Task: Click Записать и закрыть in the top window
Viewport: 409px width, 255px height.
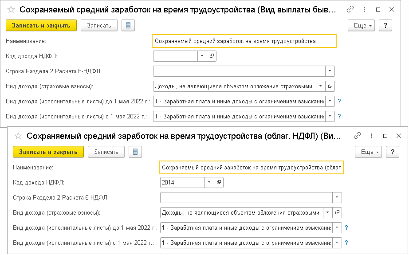Action: (41, 25)
